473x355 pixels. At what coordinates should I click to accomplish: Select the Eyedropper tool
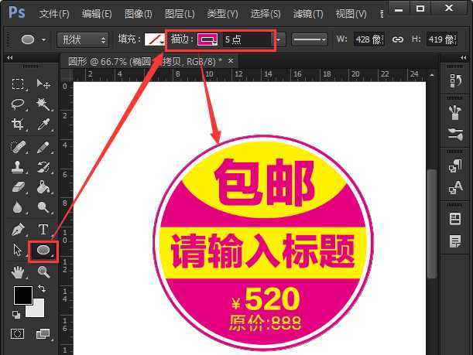(x=43, y=125)
